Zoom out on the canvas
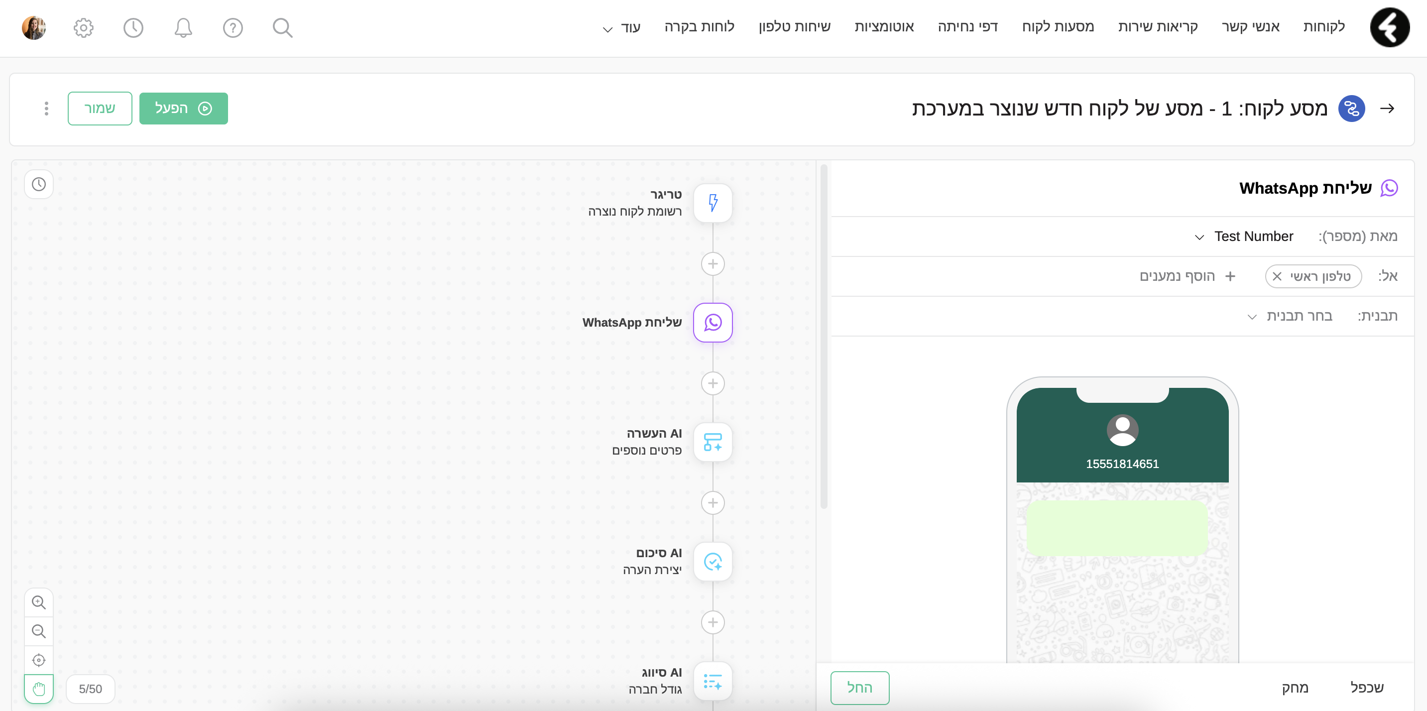The image size is (1427, 711). coord(39,631)
